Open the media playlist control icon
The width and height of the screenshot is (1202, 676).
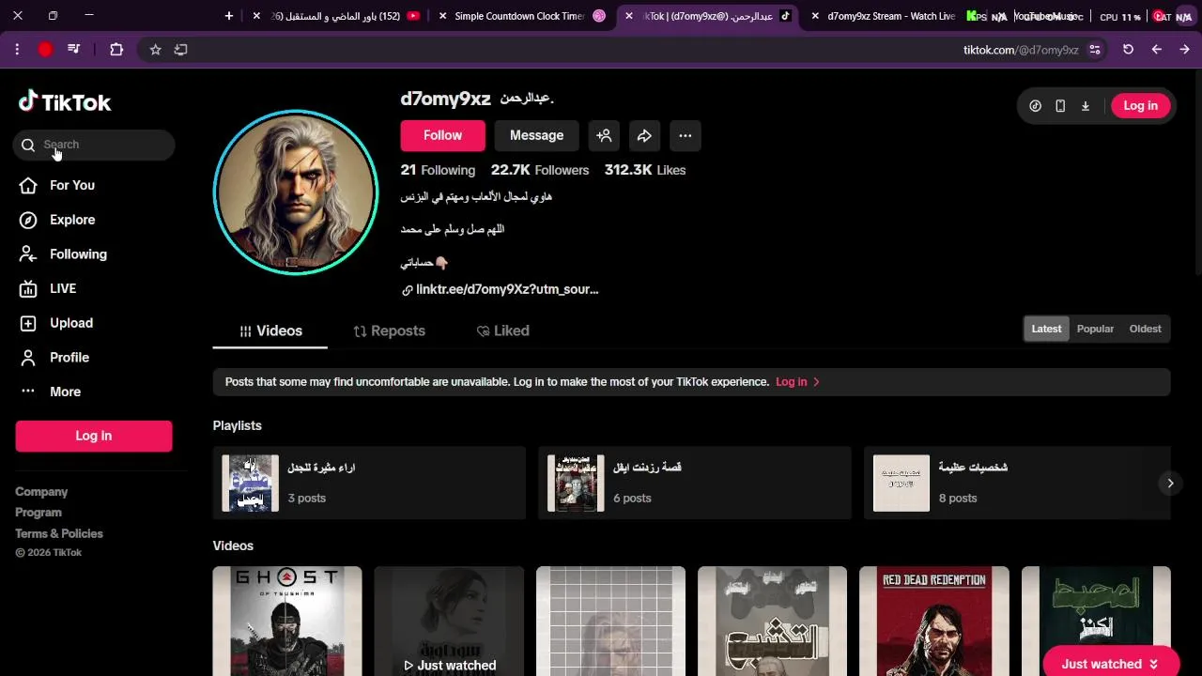click(x=74, y=49)
